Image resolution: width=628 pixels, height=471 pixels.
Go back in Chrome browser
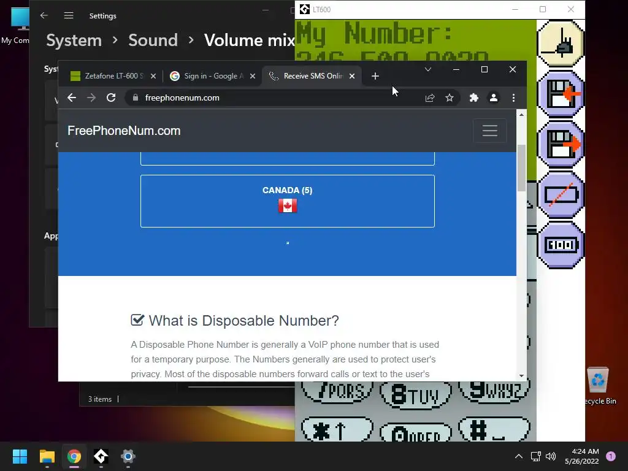pos(72,98)
